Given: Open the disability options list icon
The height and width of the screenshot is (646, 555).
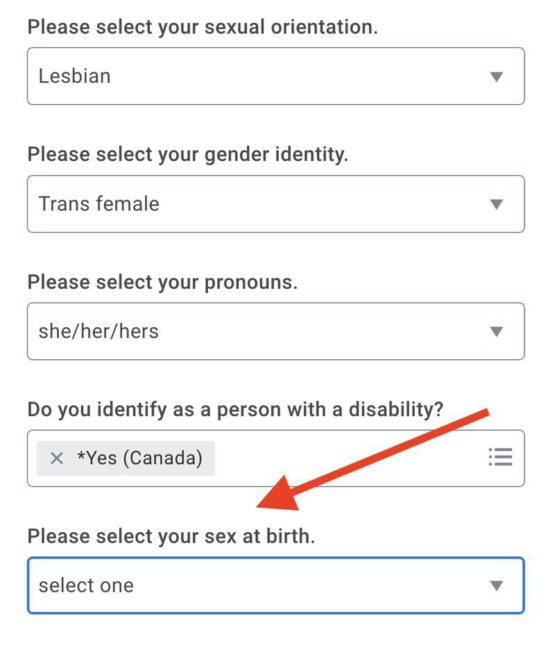Looking at the screenshot, I should (x=499, y=457).
